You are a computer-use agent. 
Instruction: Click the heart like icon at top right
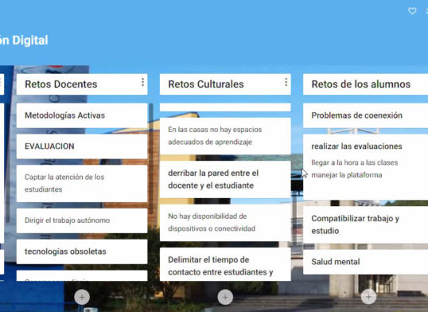click(412, 11)
